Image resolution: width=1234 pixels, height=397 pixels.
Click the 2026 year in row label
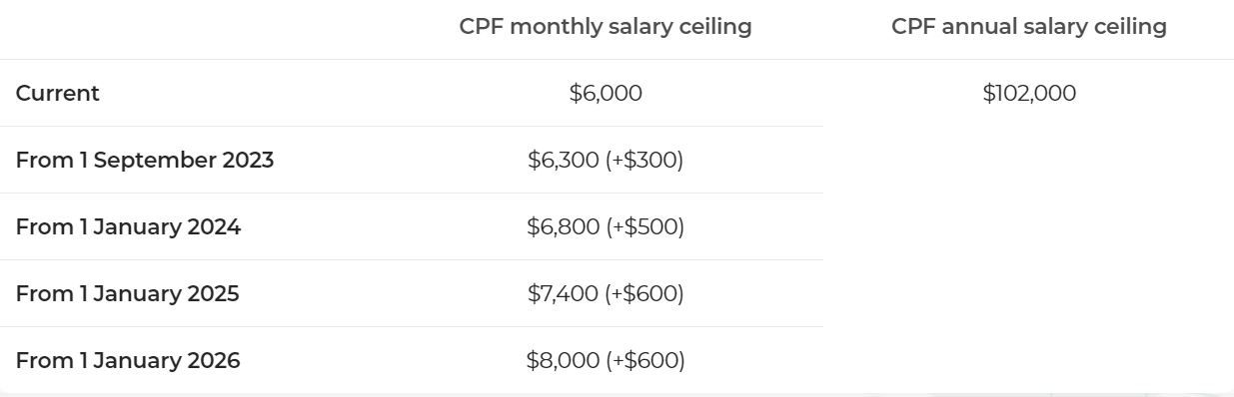coord(214,361)
